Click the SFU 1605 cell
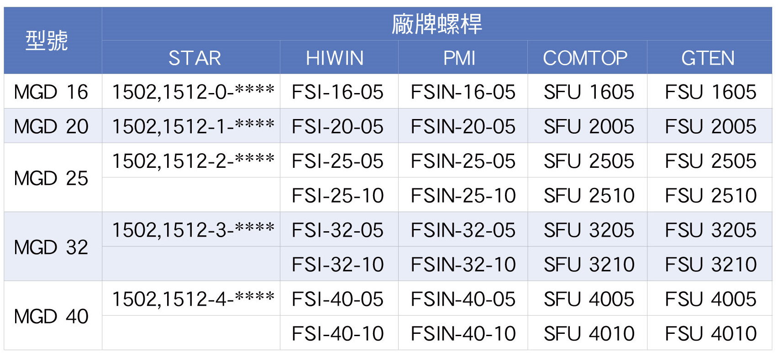The image size is (778, 353). (x=589, y=92)
